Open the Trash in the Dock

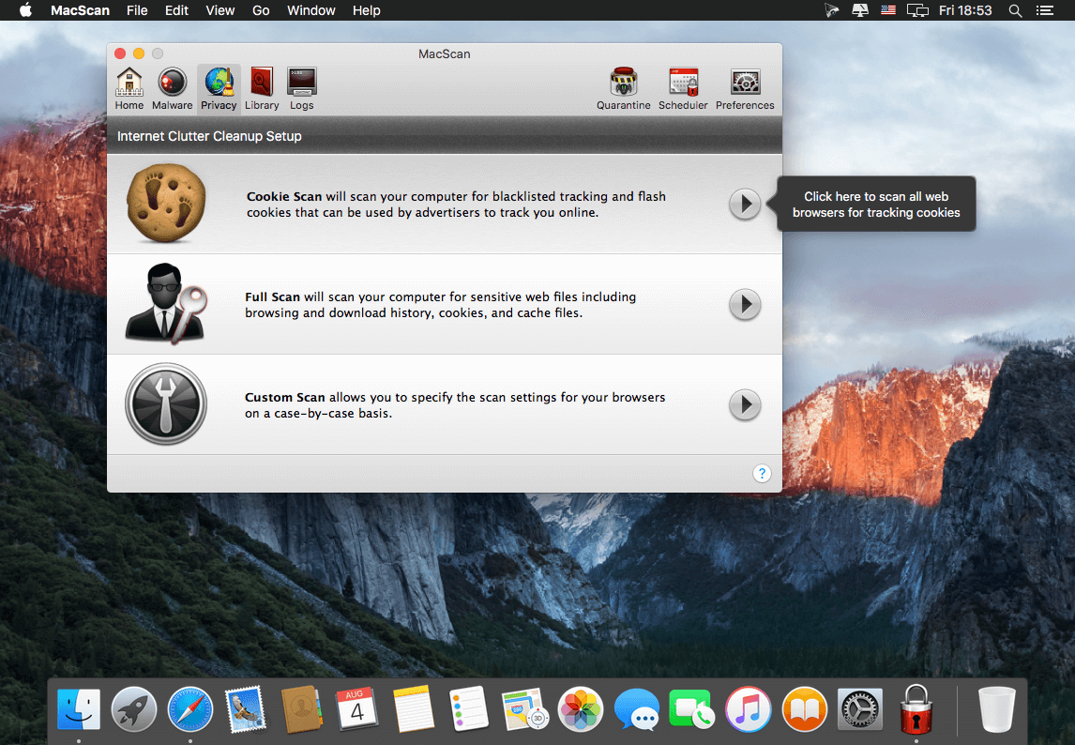click(x=996, y=709)
